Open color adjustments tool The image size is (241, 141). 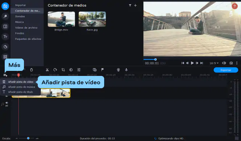tap(71, 70)
